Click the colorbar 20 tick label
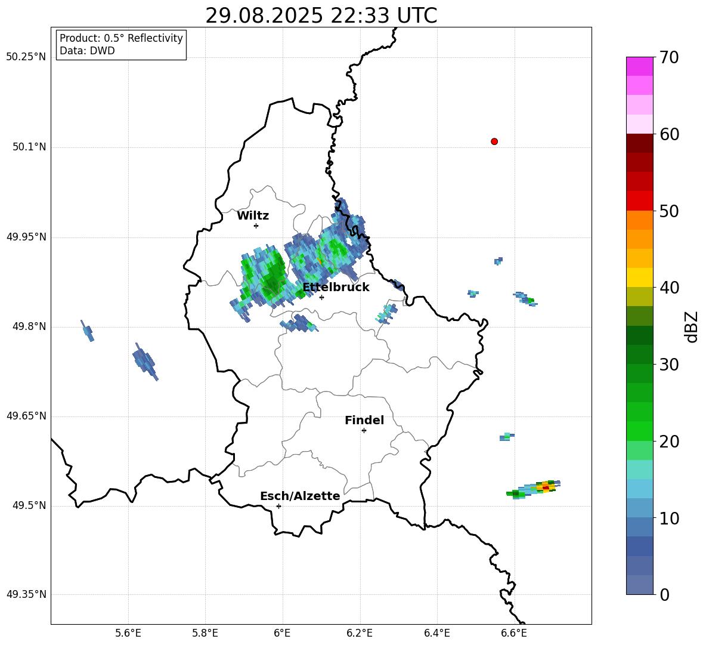706x645 pixels. point(669,441)
